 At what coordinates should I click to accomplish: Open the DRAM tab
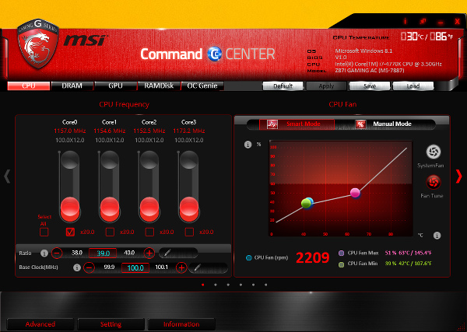[72, 86]
